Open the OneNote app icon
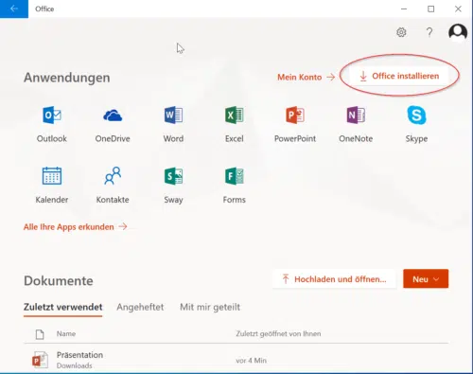Screen dimensions: 473x374 click(356, 115)
